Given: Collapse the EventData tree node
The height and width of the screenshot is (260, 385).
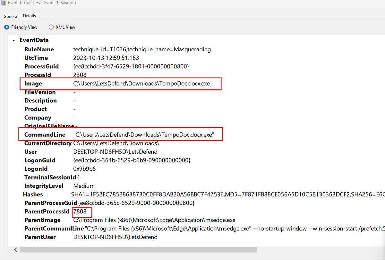Looking at the screenshot, I should (x=13, y=40).
